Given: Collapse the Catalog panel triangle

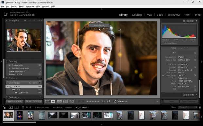Looking at the screenshot, I should point(7,61).
